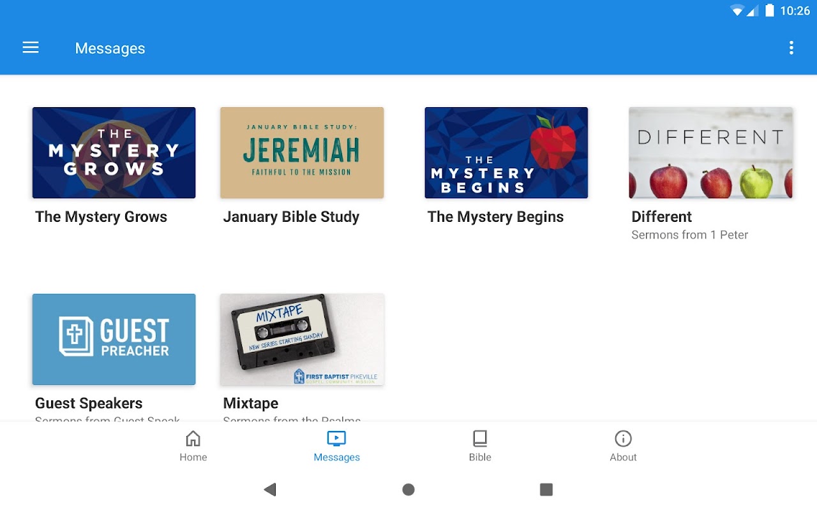This screenshot has height=510, width=817.
Task: Tap the 10:26 clock in status bar
Action: 795,11
